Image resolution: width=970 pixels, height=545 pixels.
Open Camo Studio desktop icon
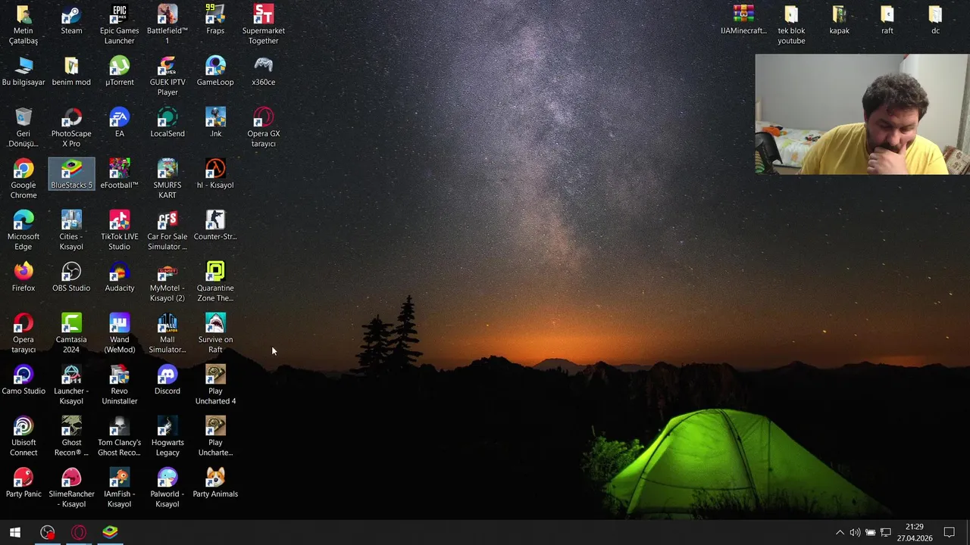tap(23, 380)
